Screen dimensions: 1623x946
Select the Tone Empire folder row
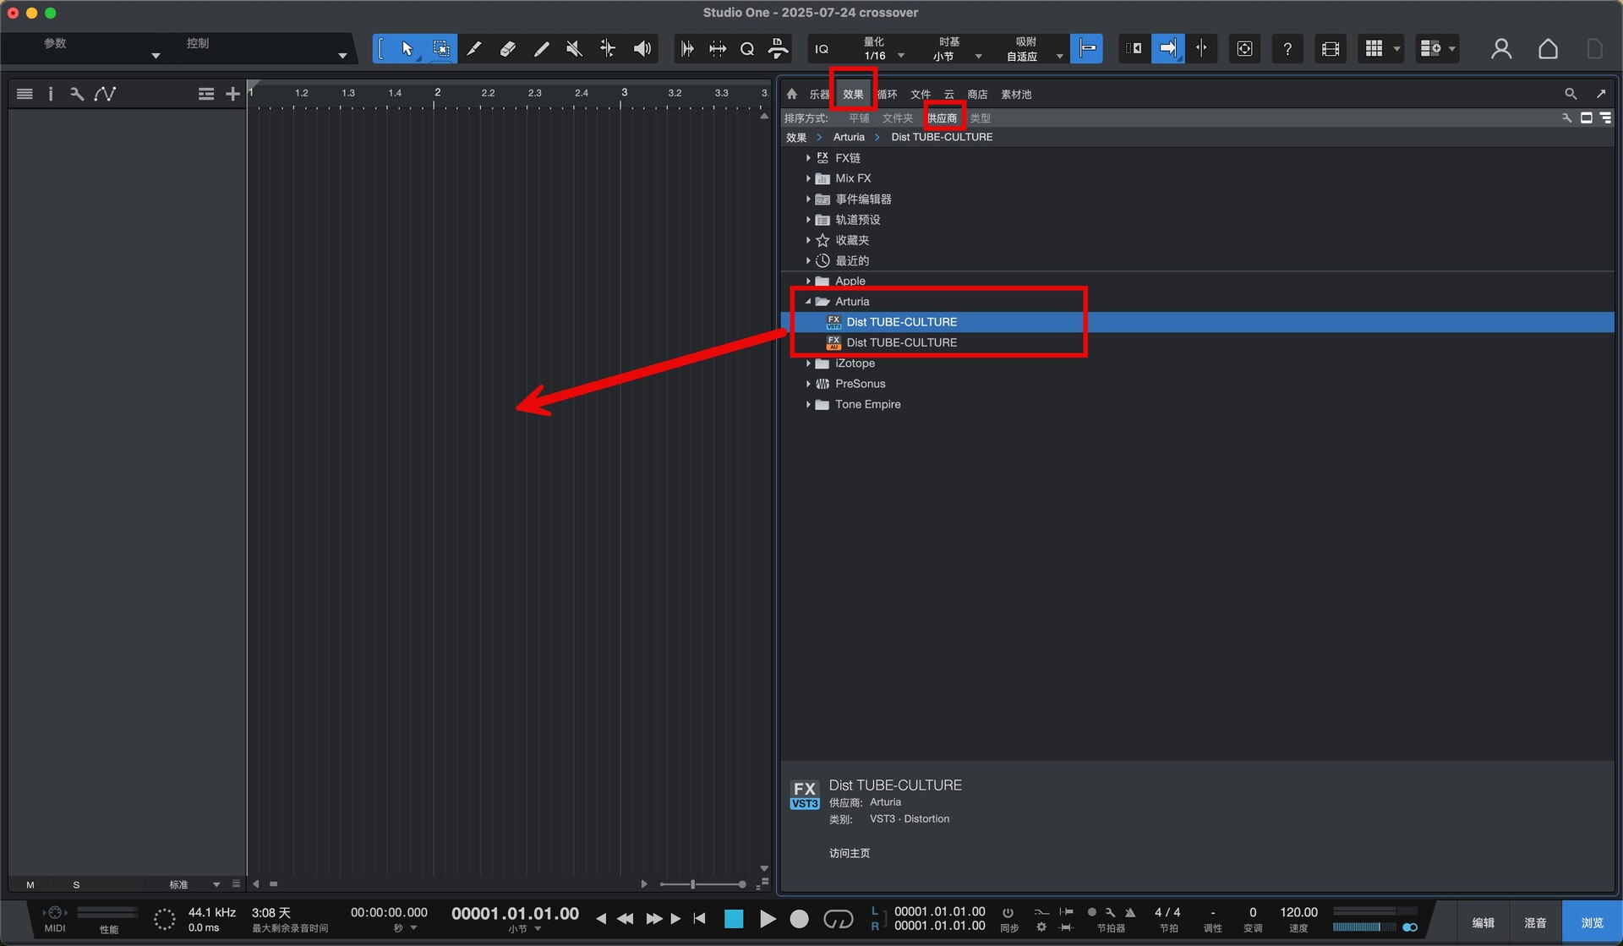pyautogui.click(x=1197, y=404)
